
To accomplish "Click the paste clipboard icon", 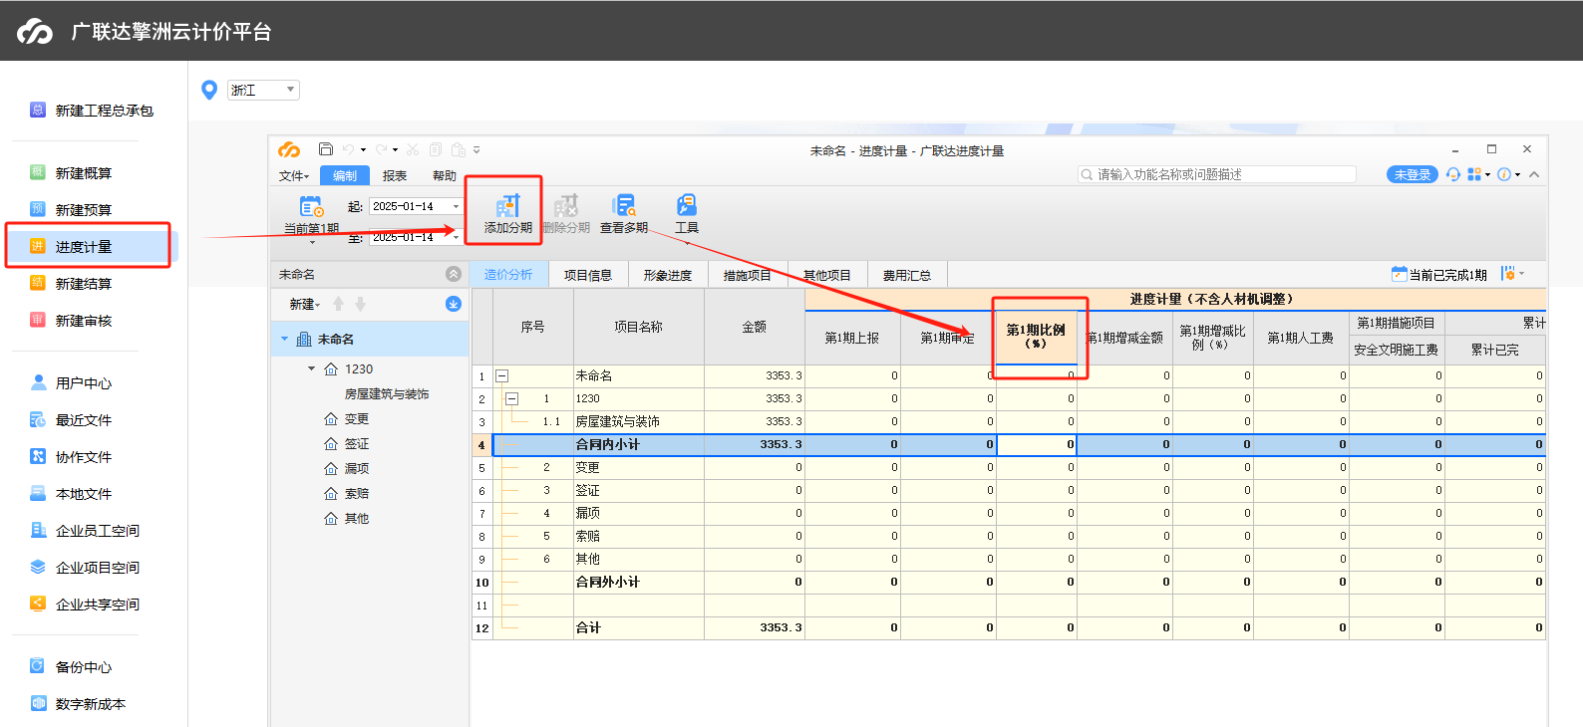I will pos(458,149).
